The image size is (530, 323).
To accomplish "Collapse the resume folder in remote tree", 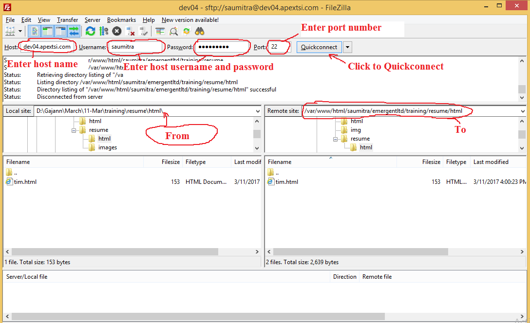I will tap(335, 139).
